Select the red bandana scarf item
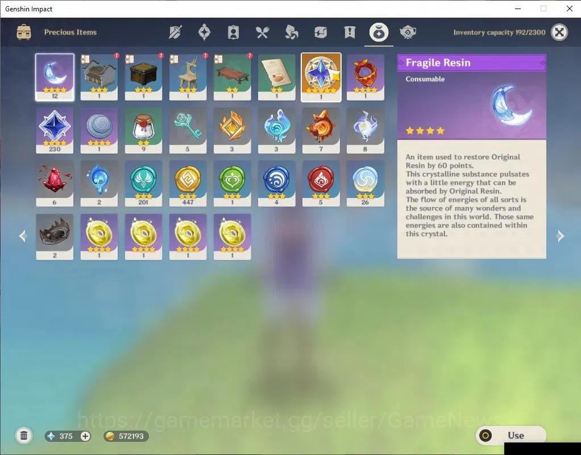 click(x=366, y=77)
